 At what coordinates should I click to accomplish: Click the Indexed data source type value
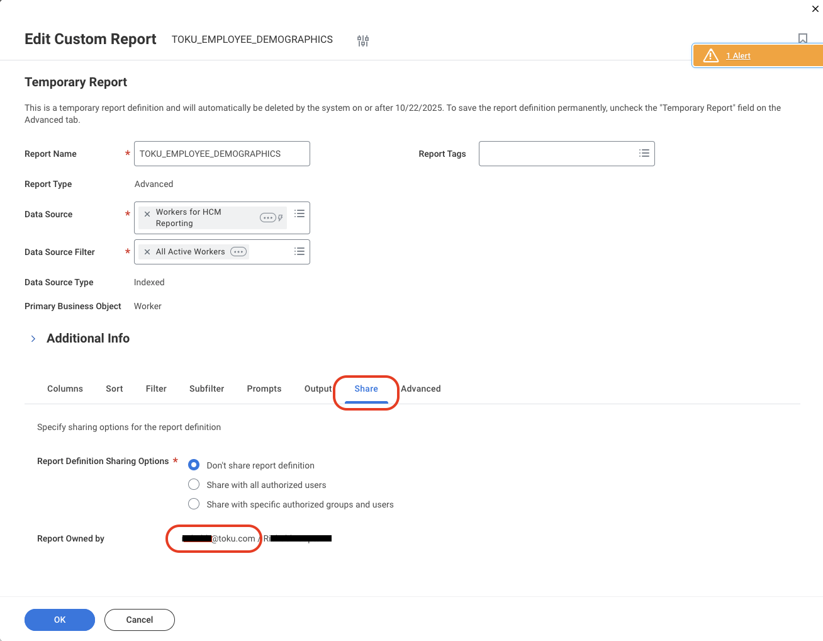149,282
